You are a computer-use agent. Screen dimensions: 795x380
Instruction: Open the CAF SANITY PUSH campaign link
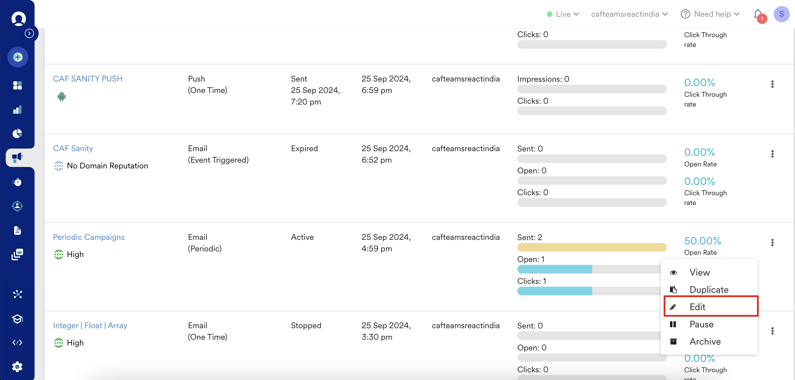coord(88,79)
